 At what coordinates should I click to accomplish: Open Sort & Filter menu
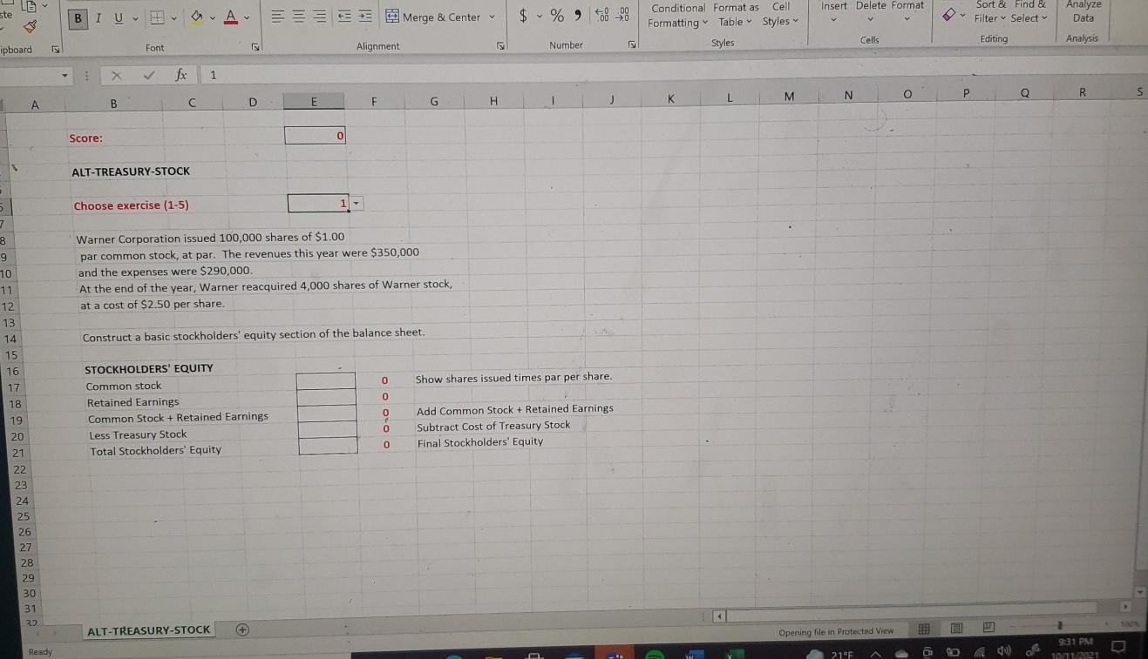tap(992, 11)
